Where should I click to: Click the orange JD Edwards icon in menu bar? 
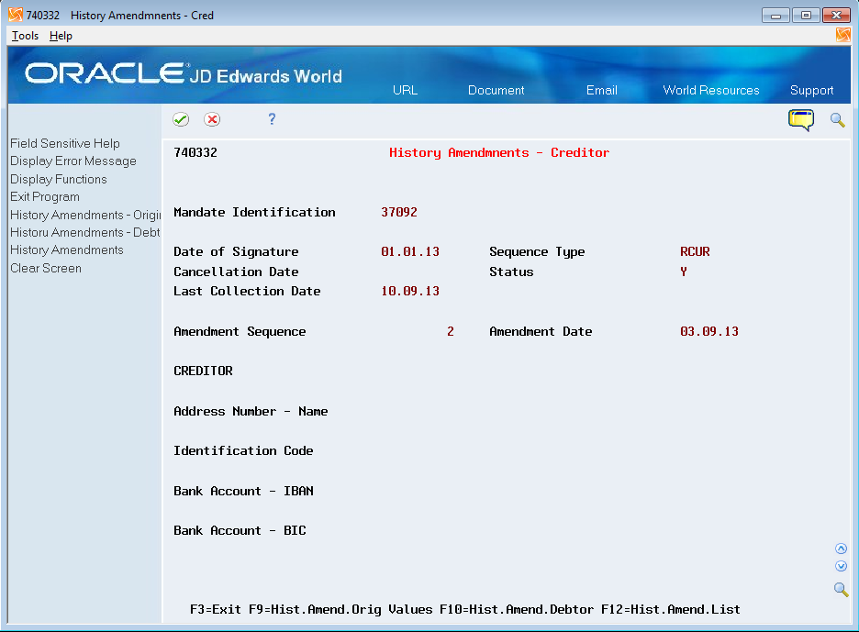pyautogui.click(x=843, y=35)
